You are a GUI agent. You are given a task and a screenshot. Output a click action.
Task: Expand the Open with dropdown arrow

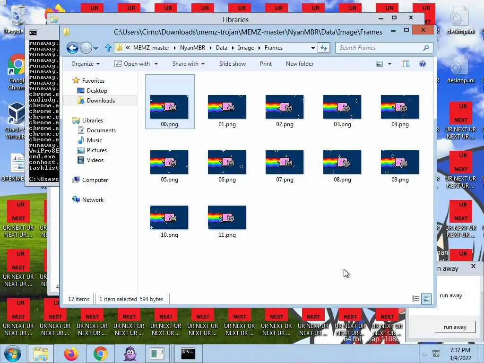coord(156,64)
